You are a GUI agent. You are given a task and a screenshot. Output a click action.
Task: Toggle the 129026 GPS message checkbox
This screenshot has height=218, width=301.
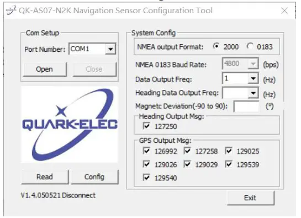tap(146, 164)
